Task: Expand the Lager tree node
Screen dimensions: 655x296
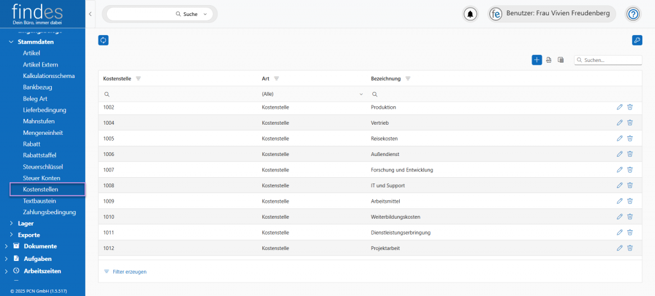Action: coord(12,224)
